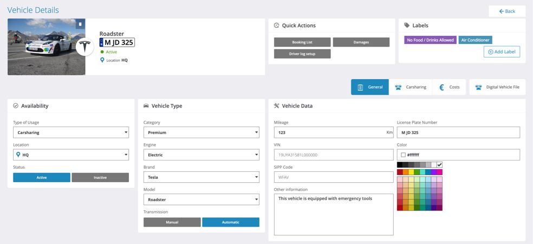Click the Vehicle Data tools icon
This screenshot has width=533, height=244.
pos(277,106)
